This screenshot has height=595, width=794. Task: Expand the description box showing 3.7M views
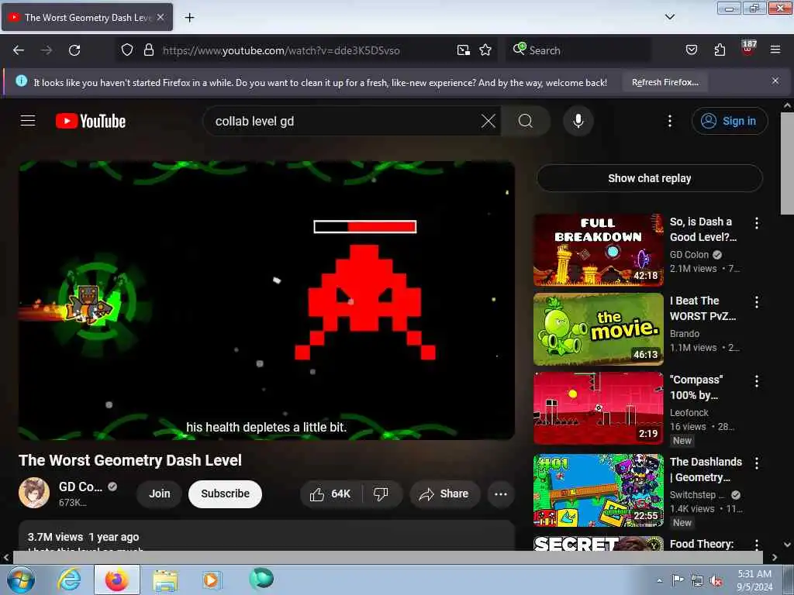(x=267, y=537)
